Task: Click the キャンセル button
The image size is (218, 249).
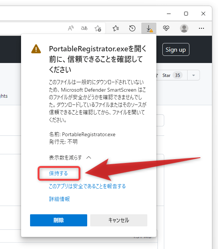Action: click(x=119, y=220)
